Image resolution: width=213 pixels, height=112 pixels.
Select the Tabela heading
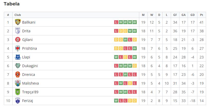point(12,4)
